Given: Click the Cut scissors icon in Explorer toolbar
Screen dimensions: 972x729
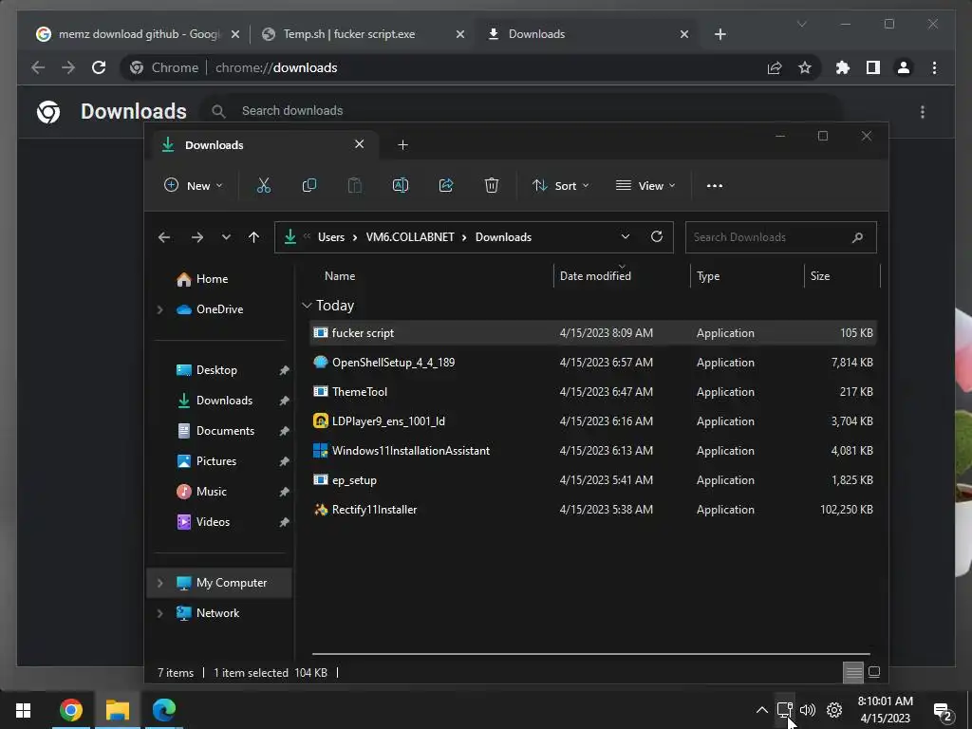Looking at the screenshot, I should tap(264, 185).
